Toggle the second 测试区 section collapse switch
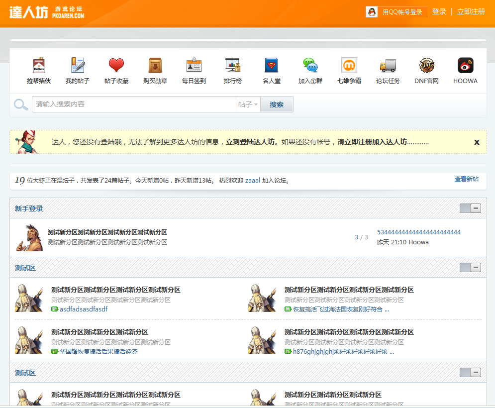The image size is (495, 408). coord(470,373)
